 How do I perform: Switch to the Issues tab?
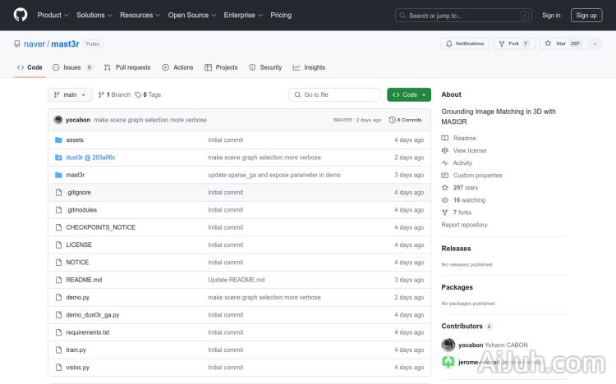pos(72,67)
